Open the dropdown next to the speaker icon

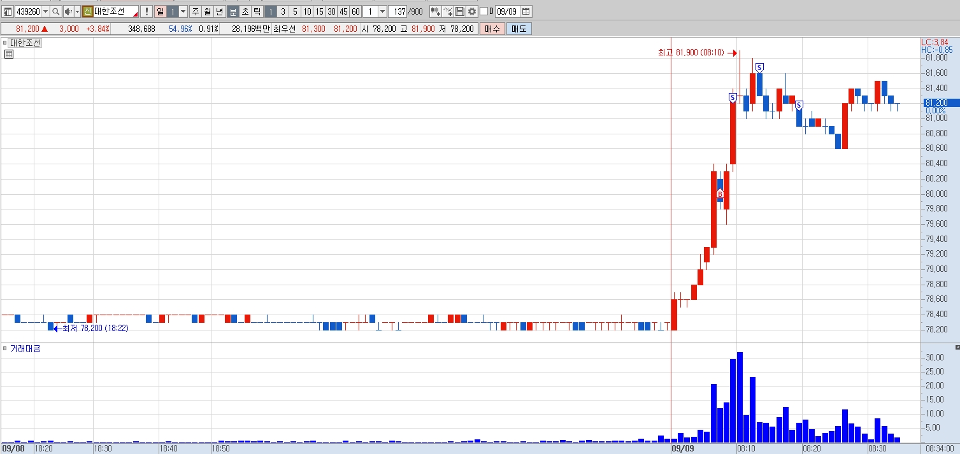click(x=78, y=11)
